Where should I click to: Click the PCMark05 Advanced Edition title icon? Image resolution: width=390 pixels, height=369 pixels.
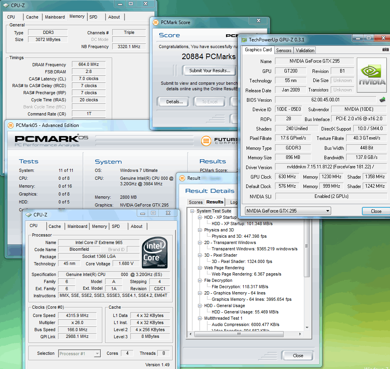(x=11, y=125)
